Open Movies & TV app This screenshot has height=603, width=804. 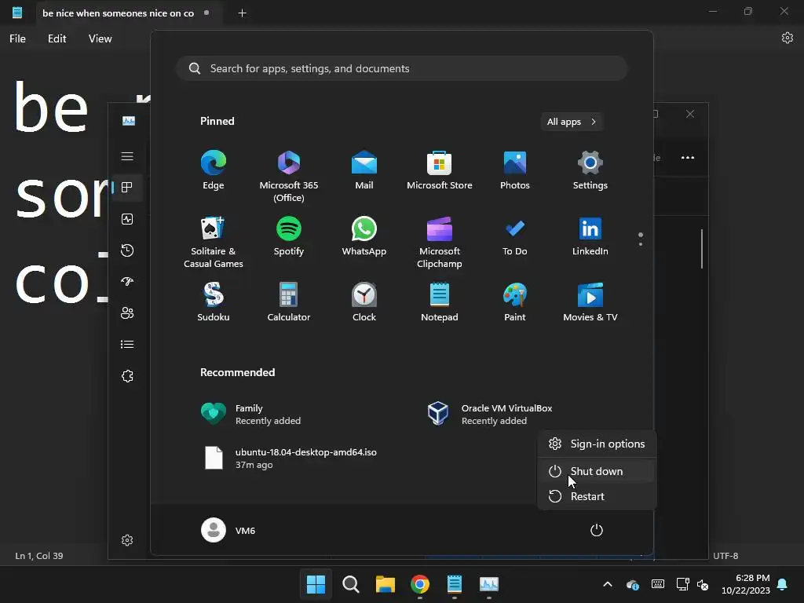590,302
